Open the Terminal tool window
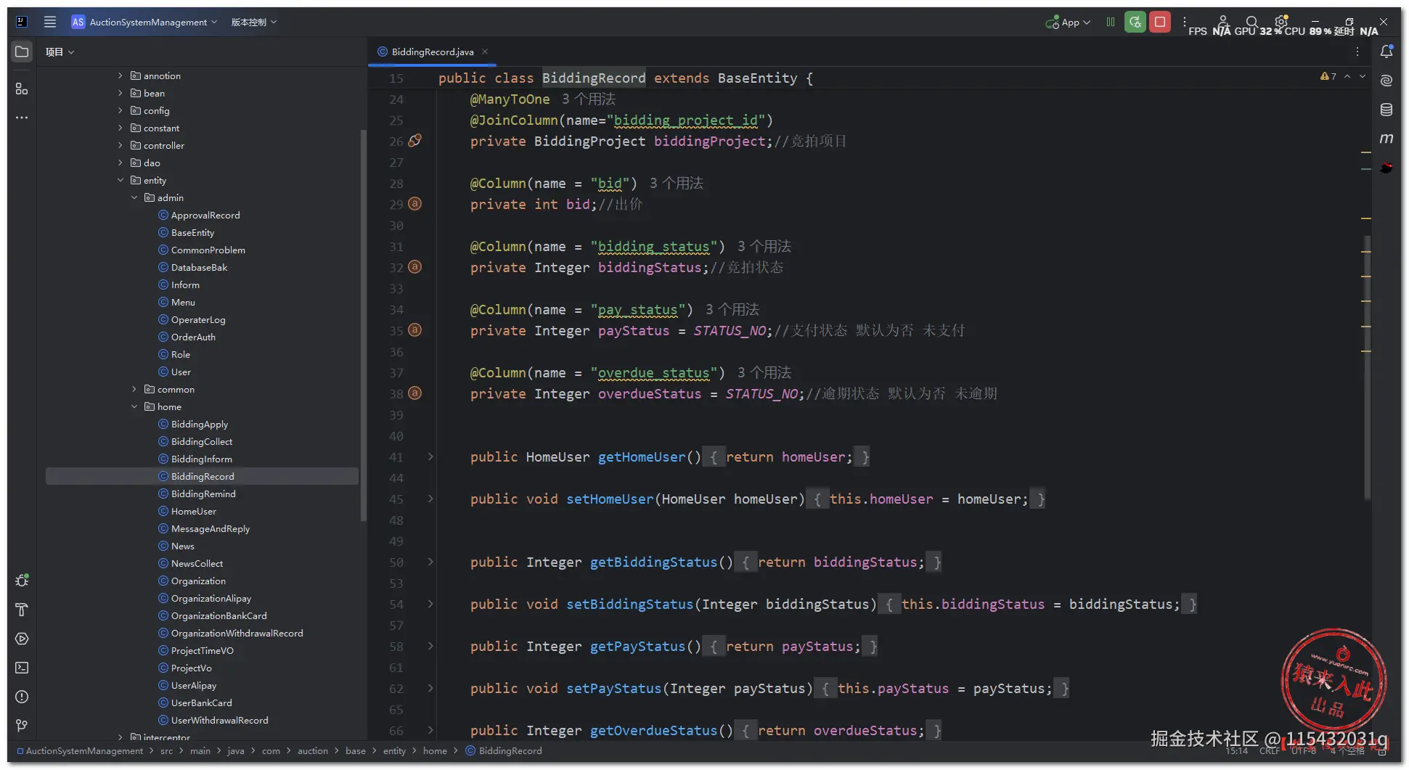 (x=22, y=668)
